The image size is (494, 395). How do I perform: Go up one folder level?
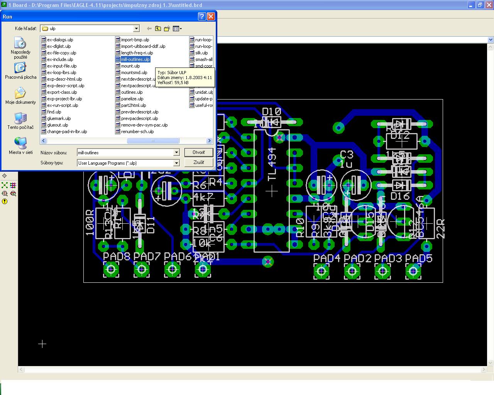pos(158,29)
